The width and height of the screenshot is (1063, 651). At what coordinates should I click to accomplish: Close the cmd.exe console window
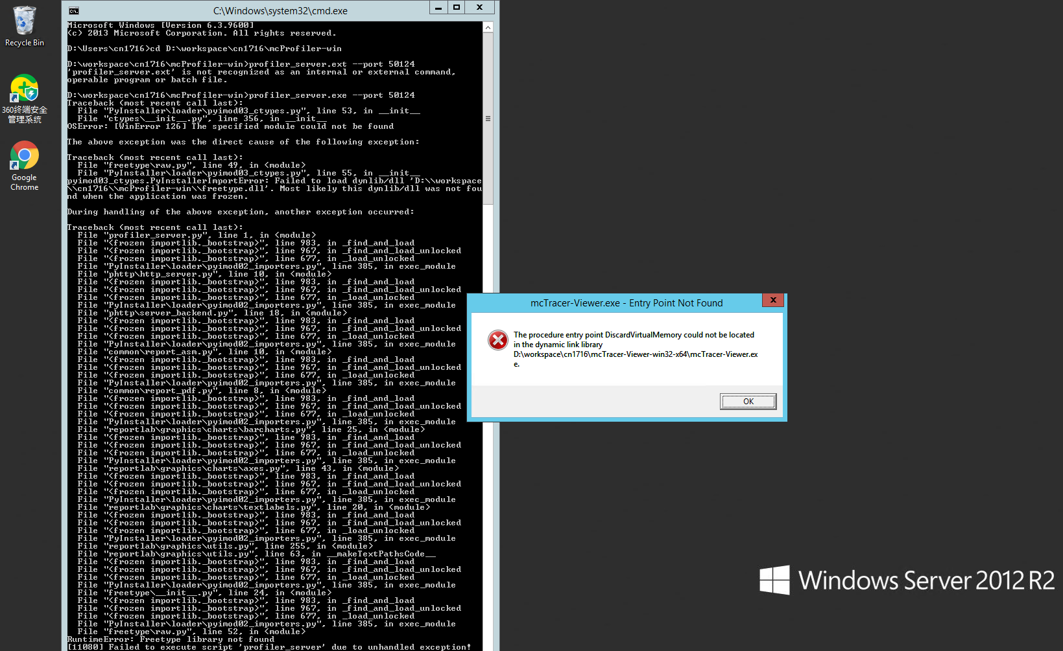(479, 8)
